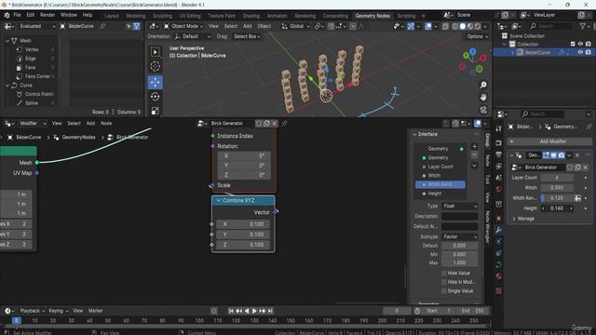Toggle modifier edit mode display icon
Screen dimensions: 596x335
click(546, 155)
